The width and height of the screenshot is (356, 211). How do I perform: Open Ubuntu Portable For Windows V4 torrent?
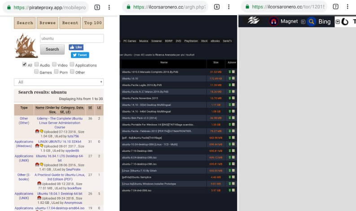pos(158,125)
